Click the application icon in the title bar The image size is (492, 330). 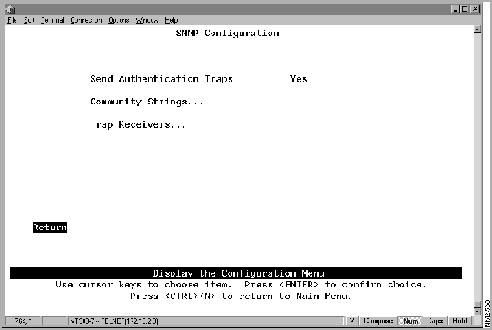(10, 9)
